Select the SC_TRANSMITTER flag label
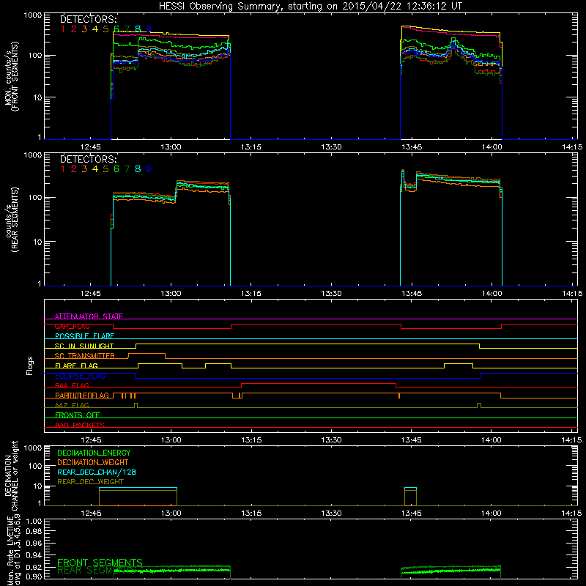This screenshot has height=586, width=586. [x=85, y=356]
